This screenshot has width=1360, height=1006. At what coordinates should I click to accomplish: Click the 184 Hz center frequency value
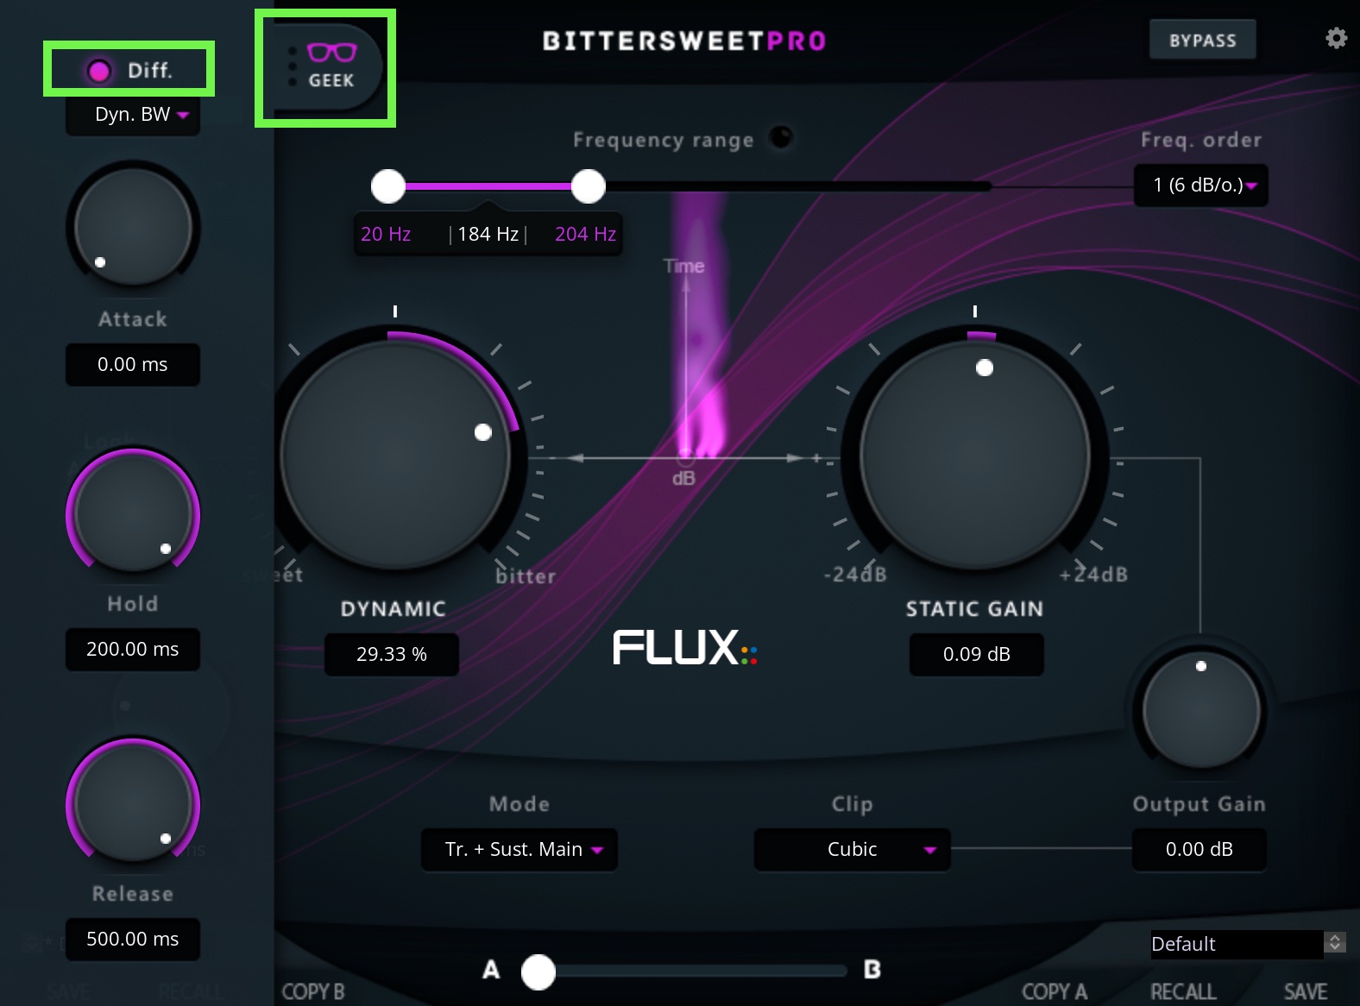click(488, 234)
